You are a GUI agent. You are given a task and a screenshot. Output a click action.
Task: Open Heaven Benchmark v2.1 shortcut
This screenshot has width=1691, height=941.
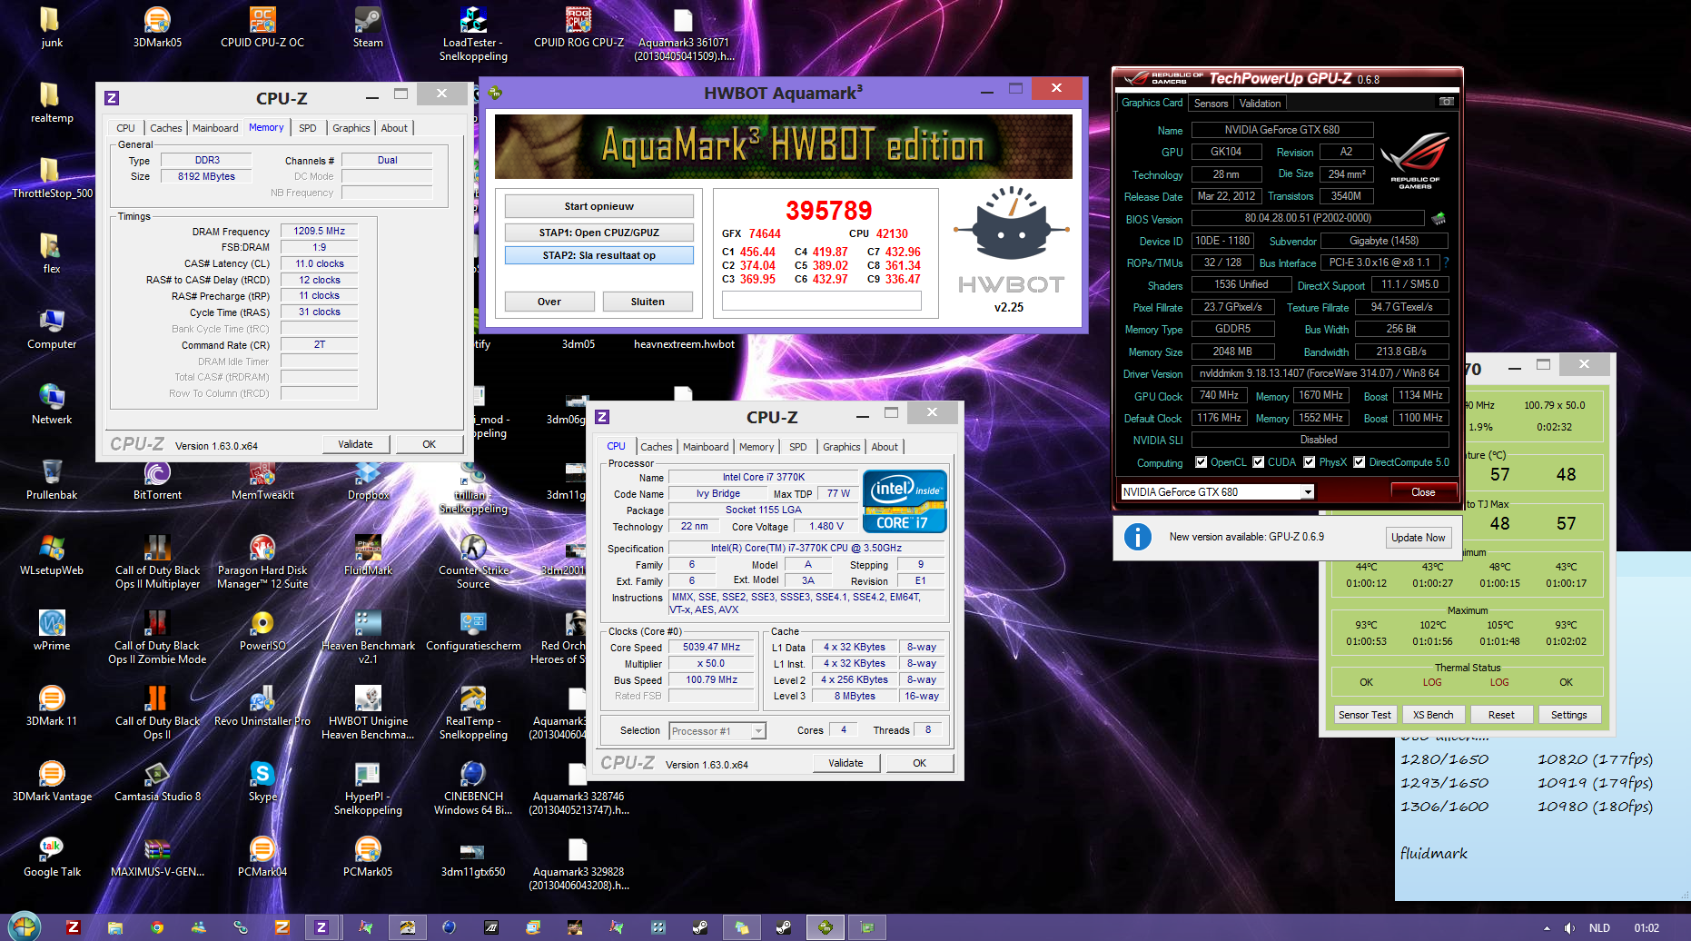[368, 637]
